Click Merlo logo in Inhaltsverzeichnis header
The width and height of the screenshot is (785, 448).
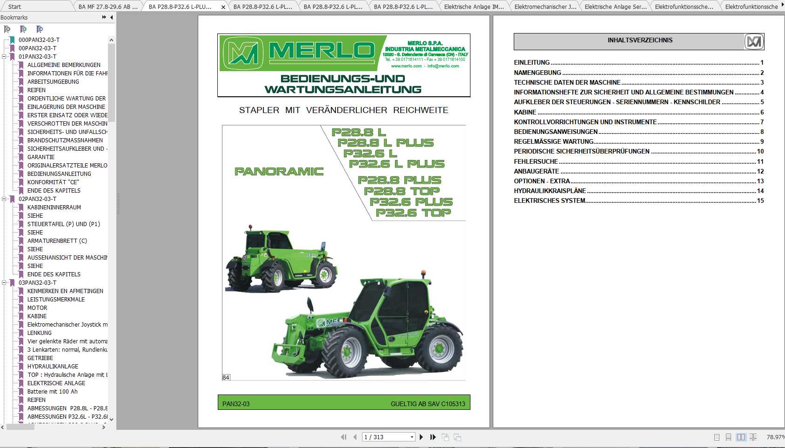[x=753, y=42]
